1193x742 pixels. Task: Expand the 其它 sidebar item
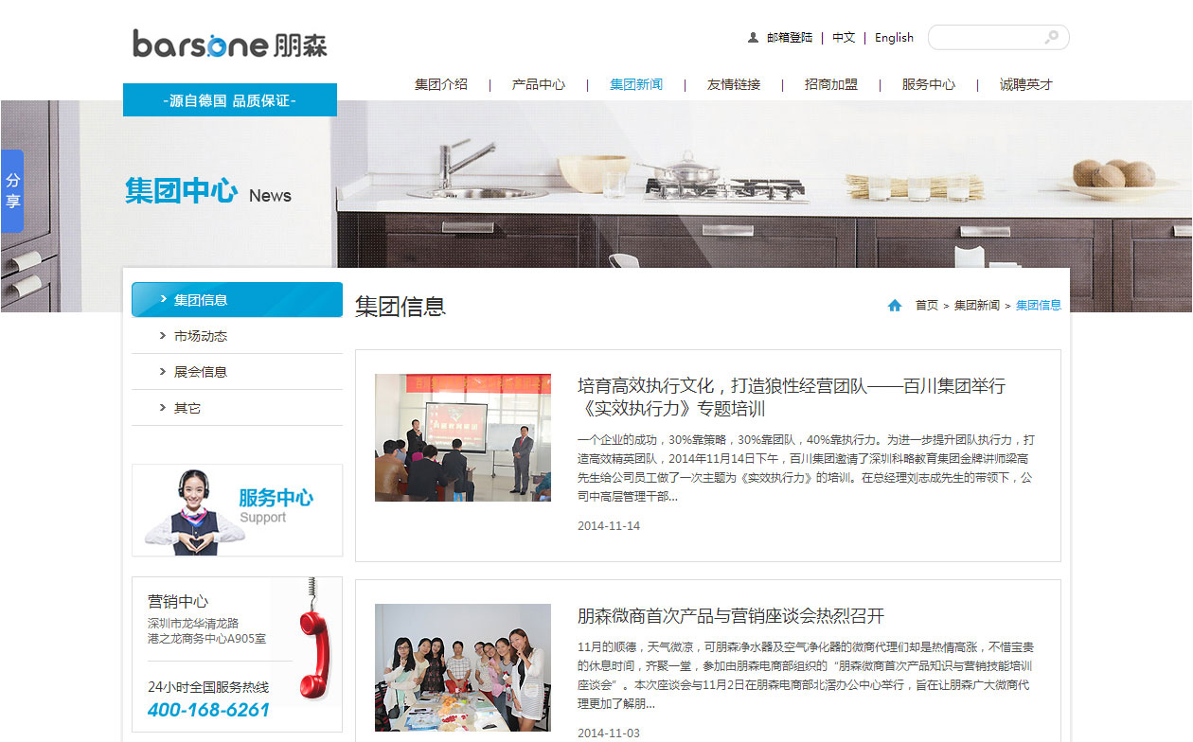(187, 408)
